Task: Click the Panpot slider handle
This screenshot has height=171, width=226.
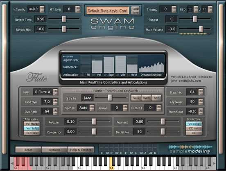Action: [x=195, y=19]
